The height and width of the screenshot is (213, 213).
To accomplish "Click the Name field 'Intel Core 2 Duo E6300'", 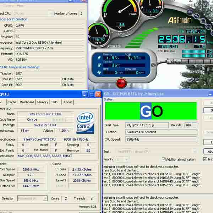I will tap(45, 114).
